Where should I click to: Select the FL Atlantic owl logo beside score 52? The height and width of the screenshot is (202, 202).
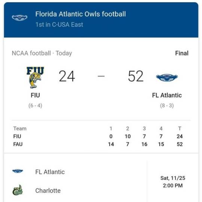(167, 77)
